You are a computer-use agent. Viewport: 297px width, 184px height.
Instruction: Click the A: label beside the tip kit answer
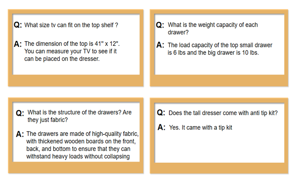click(161, 128)
